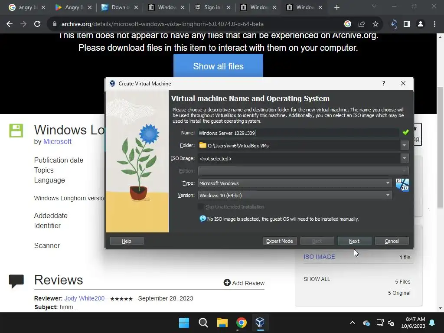Click the info icon beside No ISO message
444x333 pixels.
pyautogui.click(x=203, y=219)
